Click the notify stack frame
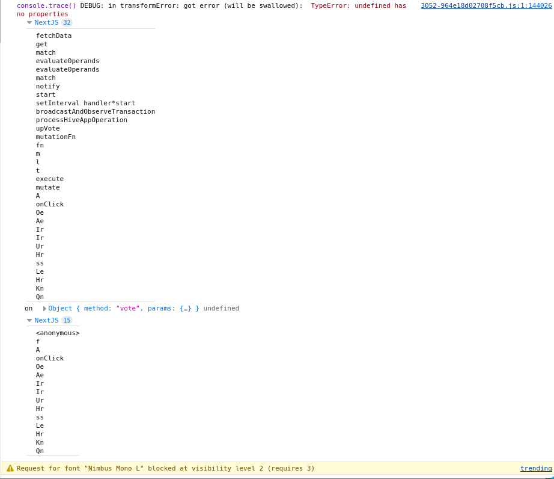The image size is (554, 479). pyautogui.click(x=47, y=86)
